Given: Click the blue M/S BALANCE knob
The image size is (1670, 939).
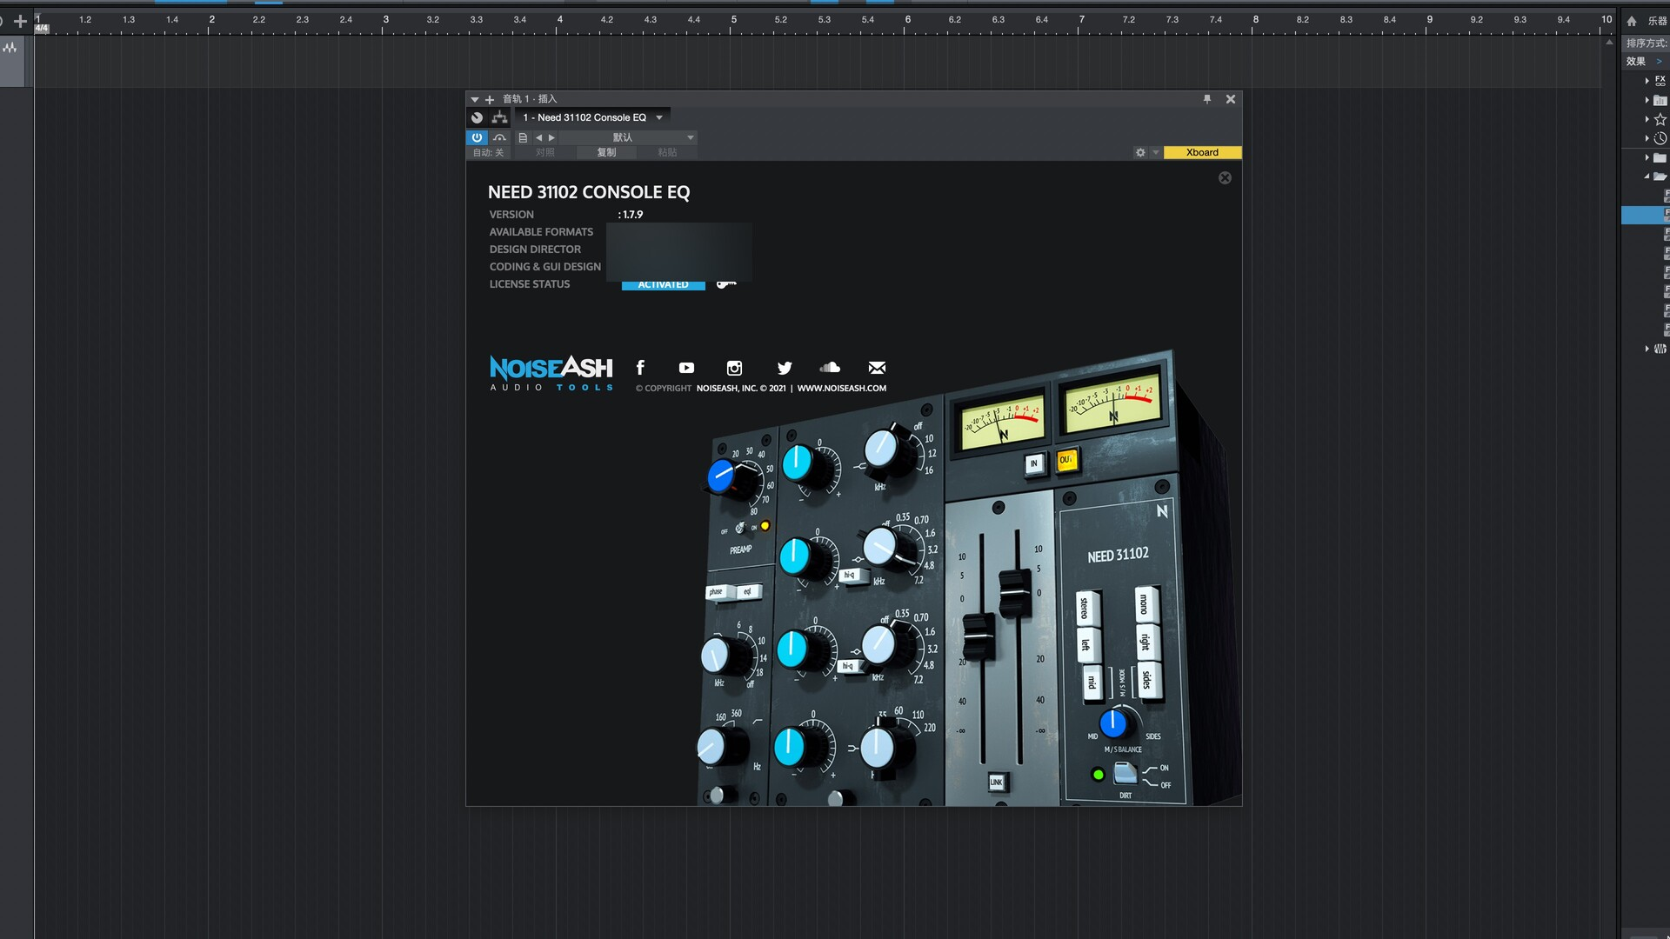Looking at the screenshot, I should (x=1112, y=723).
